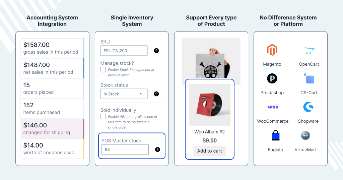This screenshot has height=180, width=343.
Task: Open the Stock status dropdown
Action: (124, 94)
